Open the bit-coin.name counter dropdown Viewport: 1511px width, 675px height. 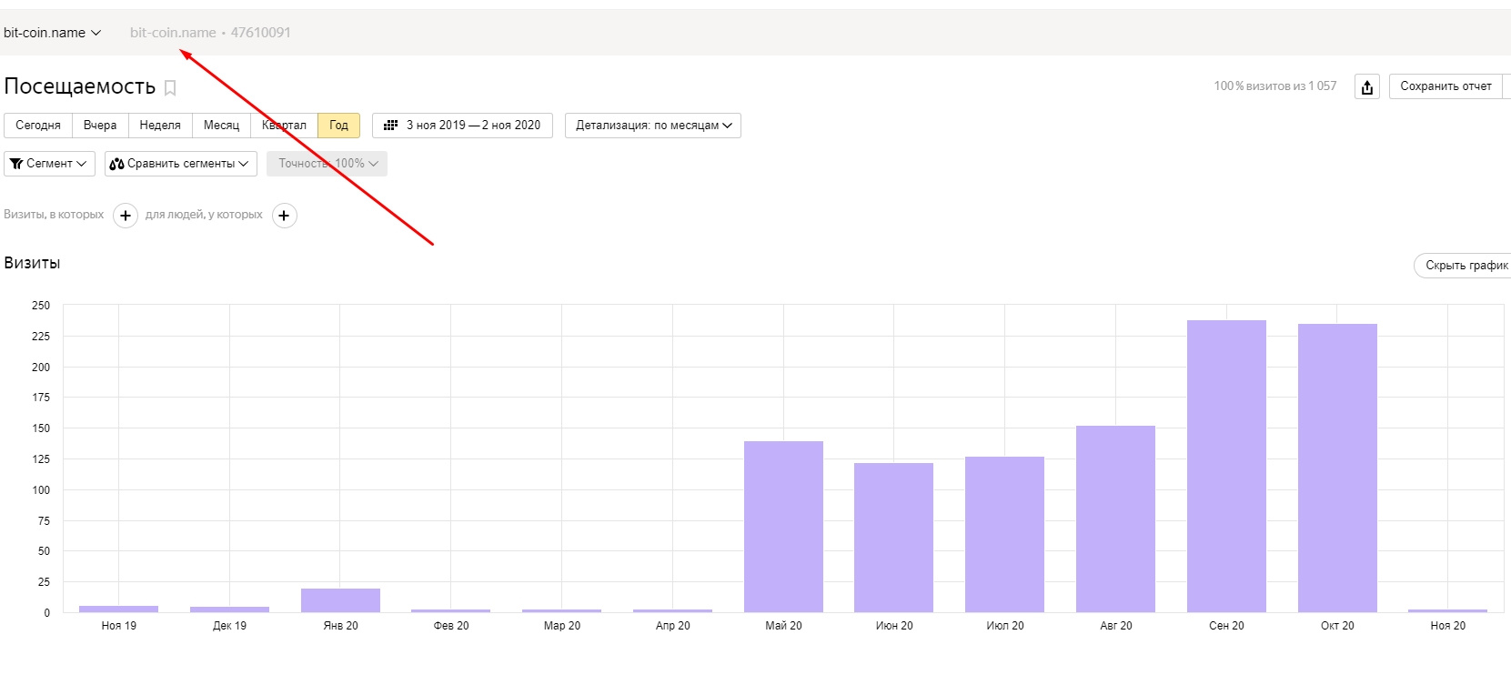tap(52, 33)
